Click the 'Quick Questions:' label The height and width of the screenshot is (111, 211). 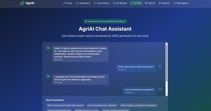tap(55, 100)
